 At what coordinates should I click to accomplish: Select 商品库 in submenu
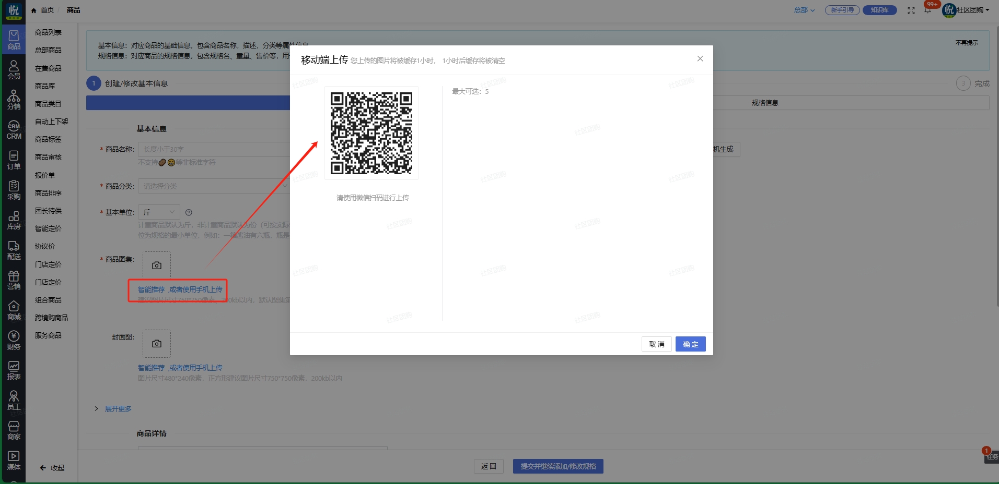point(45,86)
